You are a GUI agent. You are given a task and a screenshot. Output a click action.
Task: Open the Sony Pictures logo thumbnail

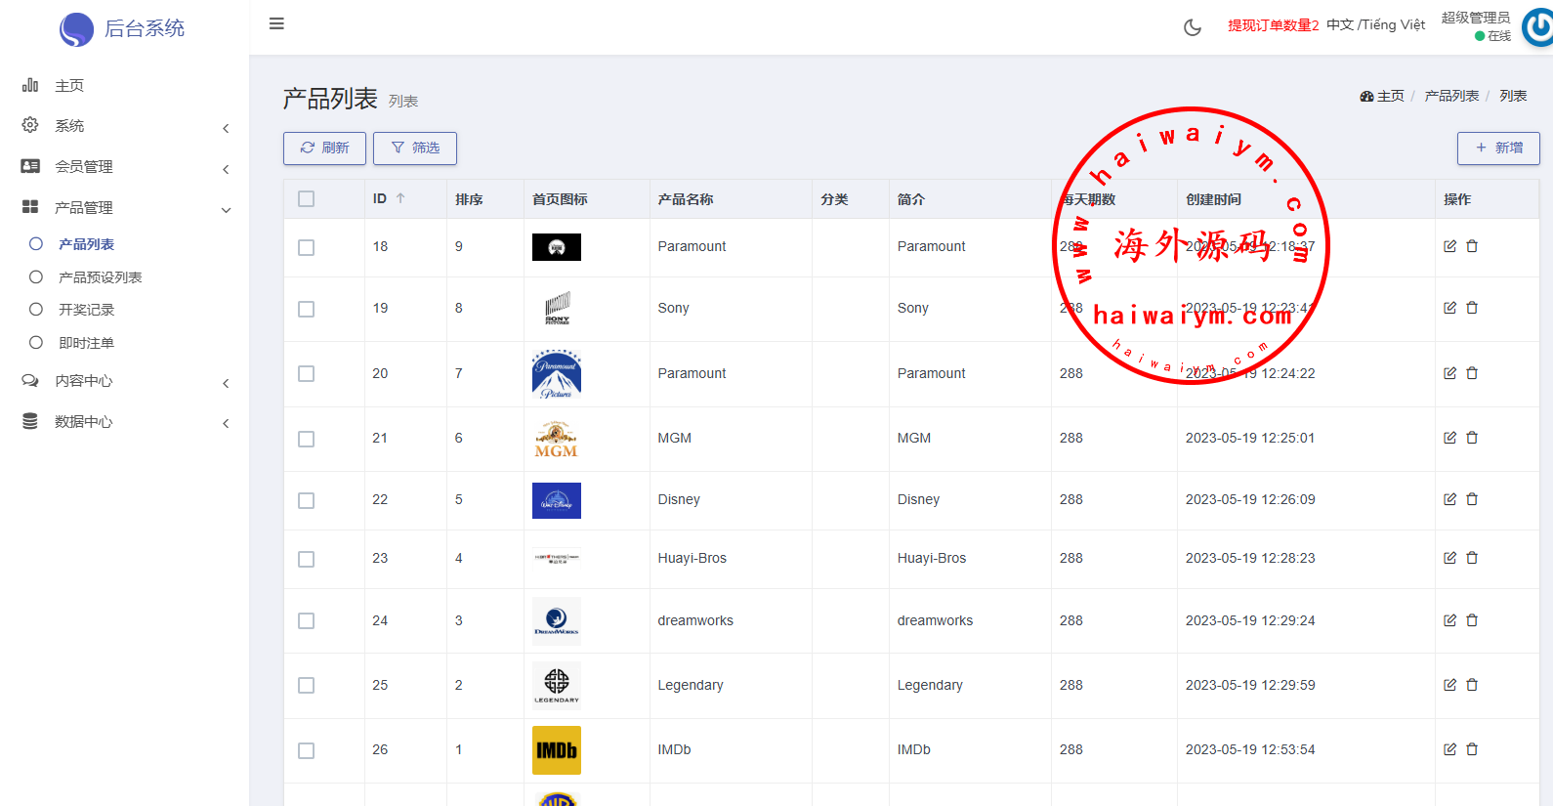(557, 308)
